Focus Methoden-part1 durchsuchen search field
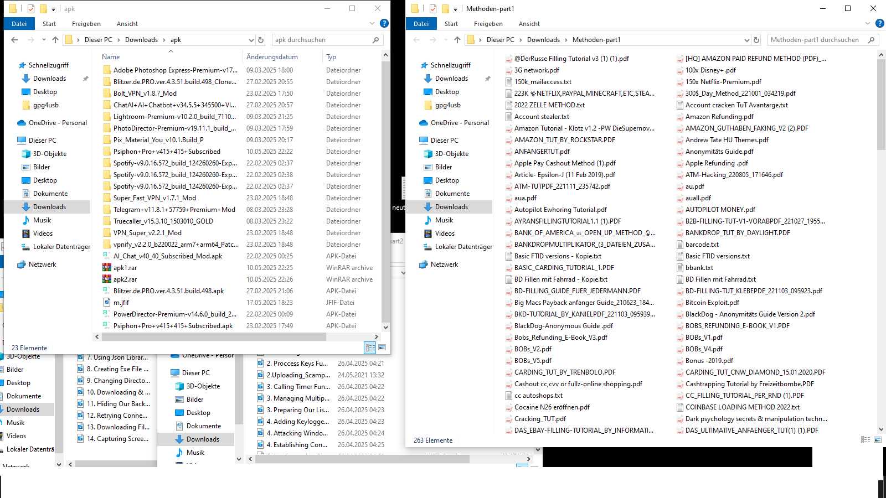The width and height of the screenshot is (886, 498). (816, 40)
